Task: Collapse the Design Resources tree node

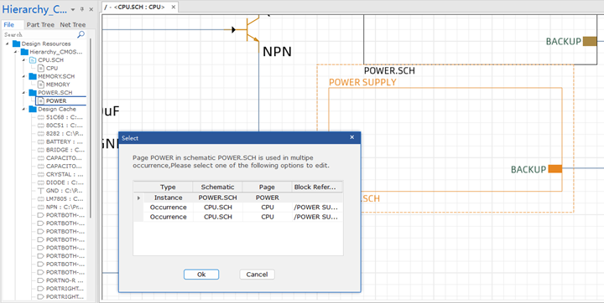Action: click(8, 44)
